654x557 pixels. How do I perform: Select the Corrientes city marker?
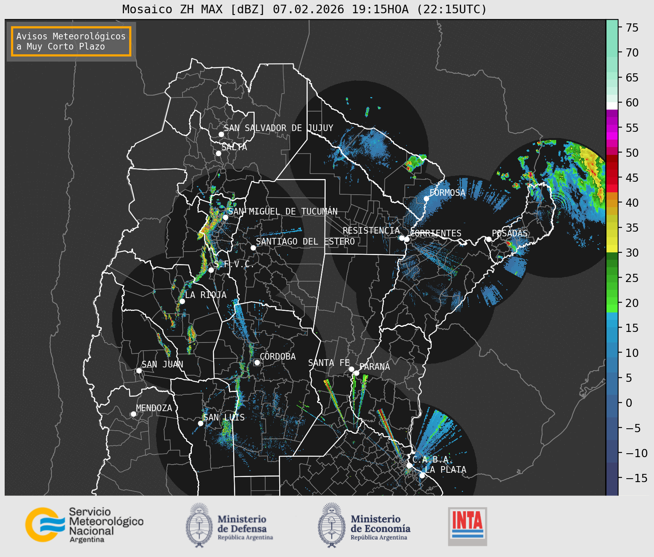click(x=407, y=239)
